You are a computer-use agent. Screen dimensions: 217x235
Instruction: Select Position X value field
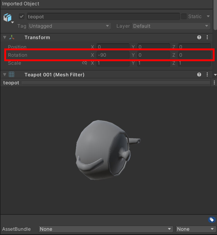pos(113,47)
